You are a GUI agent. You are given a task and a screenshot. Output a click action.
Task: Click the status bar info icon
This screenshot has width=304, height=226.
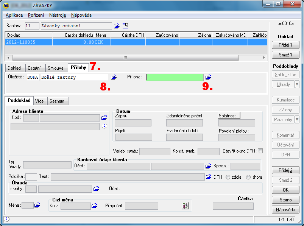(7, 219)
